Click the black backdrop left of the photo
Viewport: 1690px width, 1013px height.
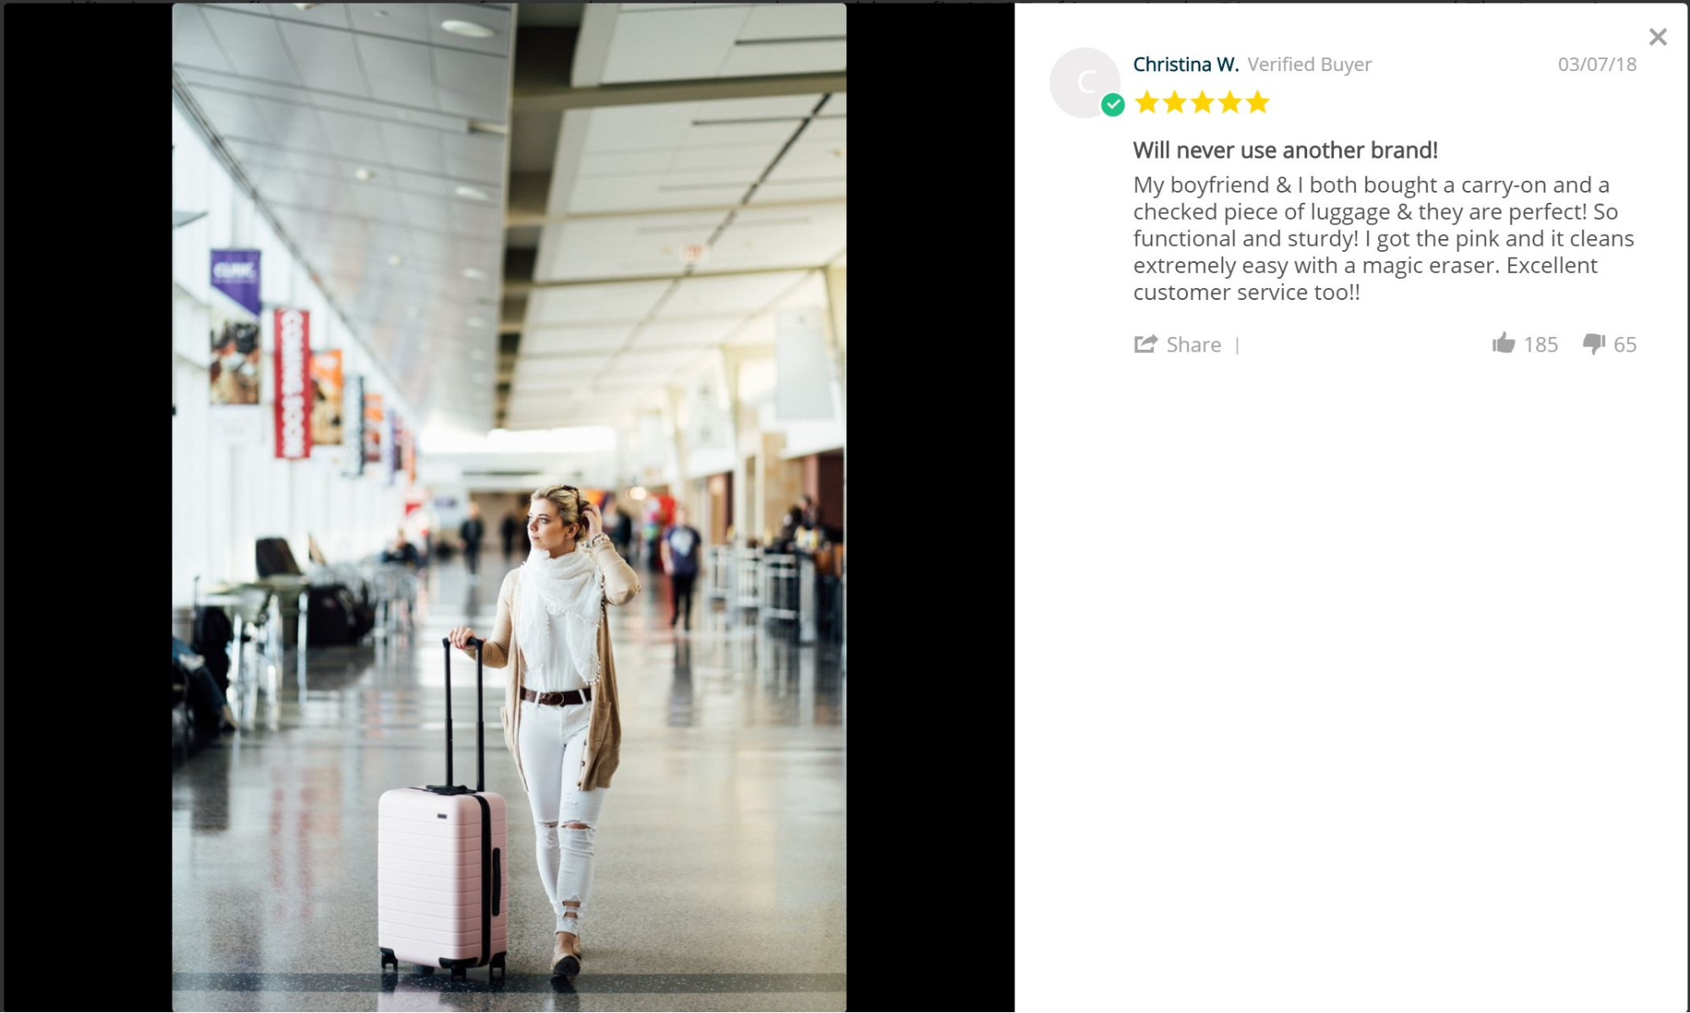coord(88,507)
